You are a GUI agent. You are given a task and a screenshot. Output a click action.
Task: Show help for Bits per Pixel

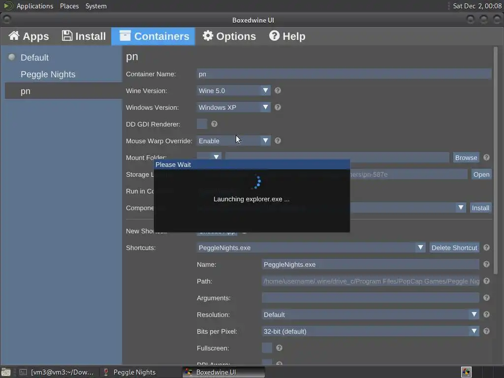[486, 331]
